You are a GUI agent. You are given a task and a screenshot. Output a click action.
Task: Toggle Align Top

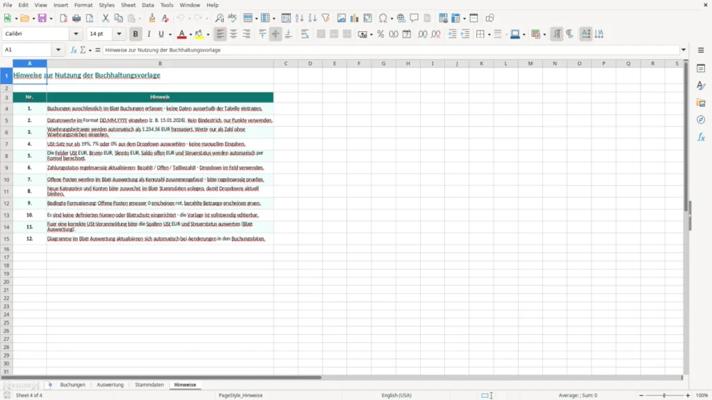(262, 34)
